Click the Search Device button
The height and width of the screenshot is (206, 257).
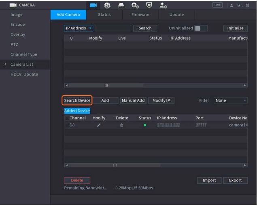pos(77,100)
